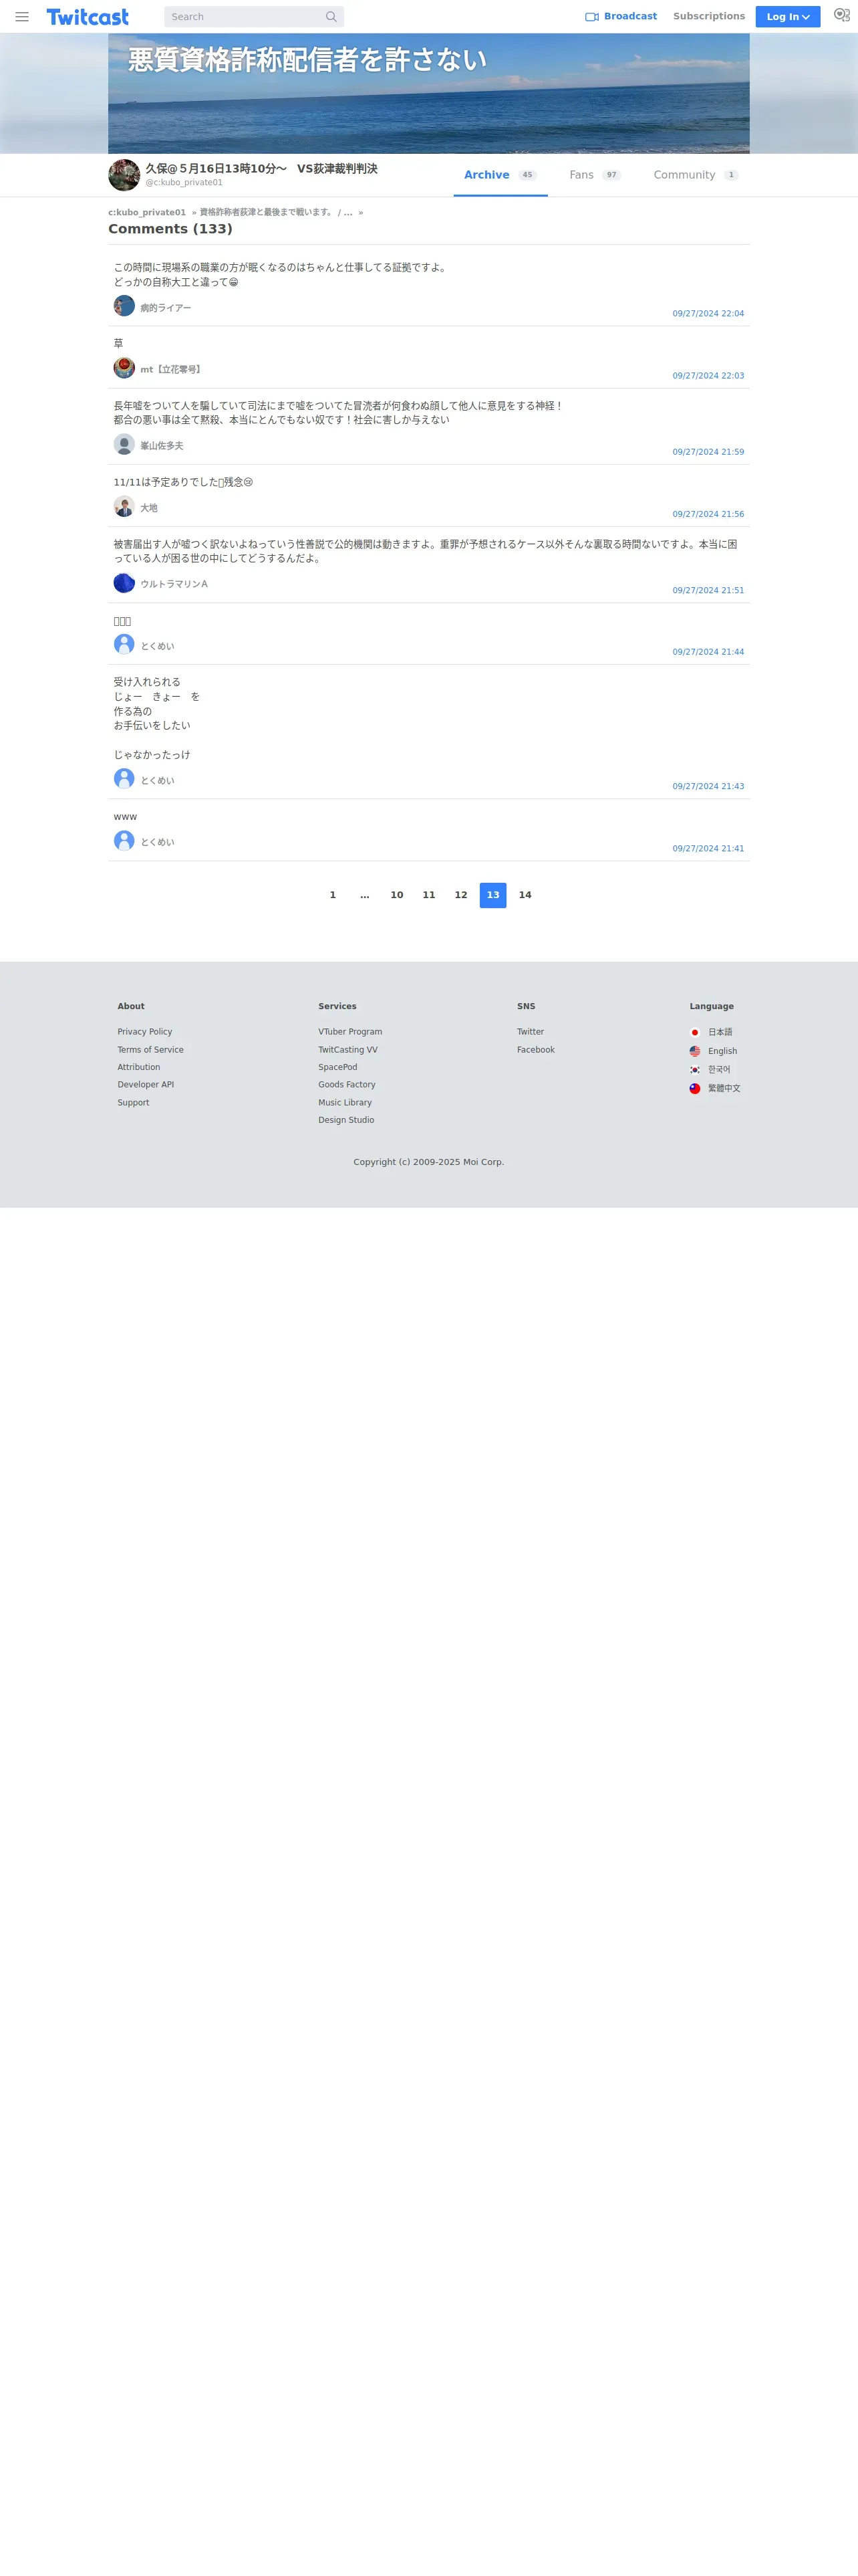Click avatar of 峯山佐多夫
The height and width of the screenshot is (2576, 858).
(x=124, y=444)
